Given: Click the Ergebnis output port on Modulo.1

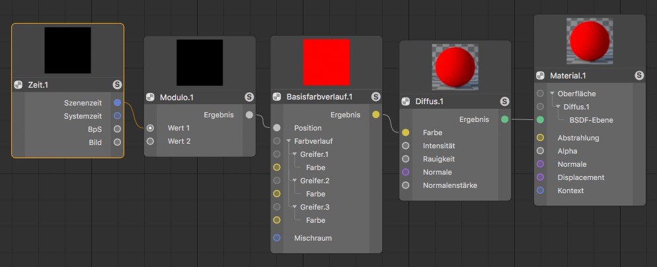Looking at the screenshot, I should click(249, 115).
